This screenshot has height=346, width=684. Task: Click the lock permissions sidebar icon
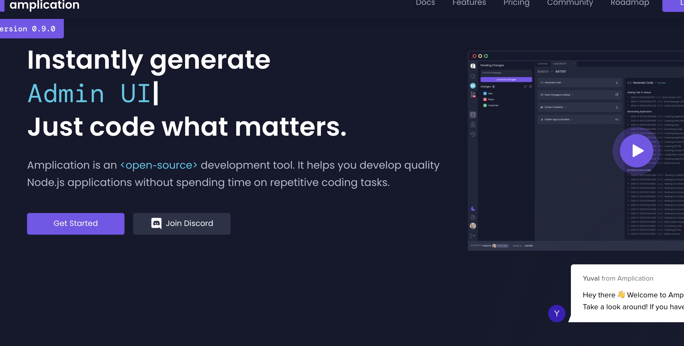tap(473, 124)
